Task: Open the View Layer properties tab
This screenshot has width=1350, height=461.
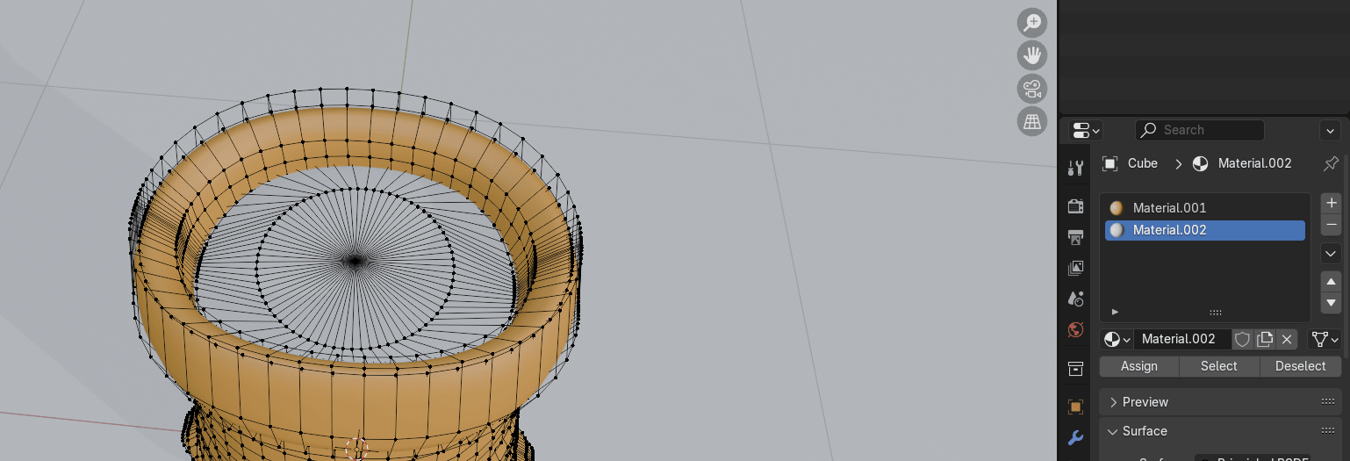Action: [x=1075, y=268]
